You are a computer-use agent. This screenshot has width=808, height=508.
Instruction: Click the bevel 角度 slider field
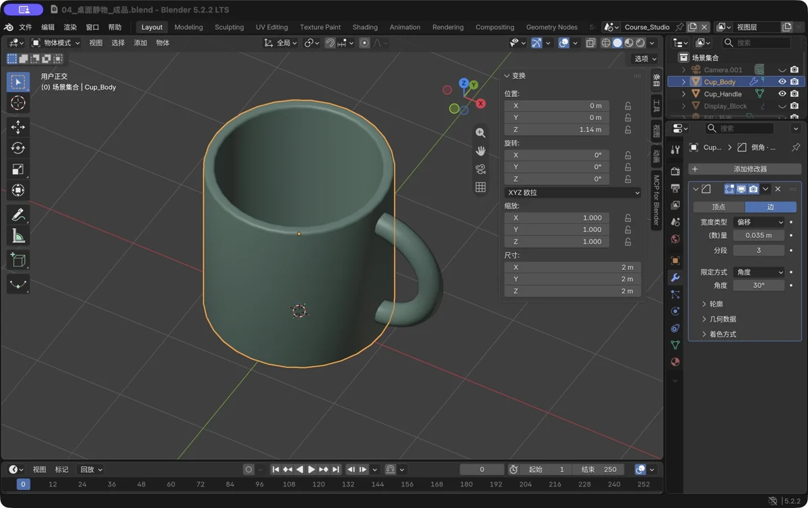[759, 285]
